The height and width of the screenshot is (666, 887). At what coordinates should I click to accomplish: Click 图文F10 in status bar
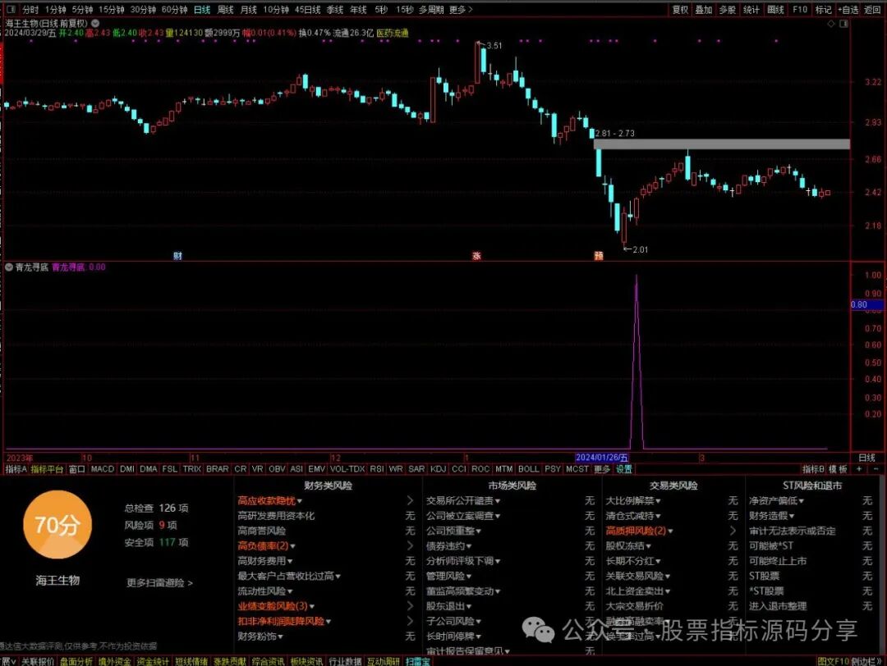pyautogui.click(x=834, y=661)
